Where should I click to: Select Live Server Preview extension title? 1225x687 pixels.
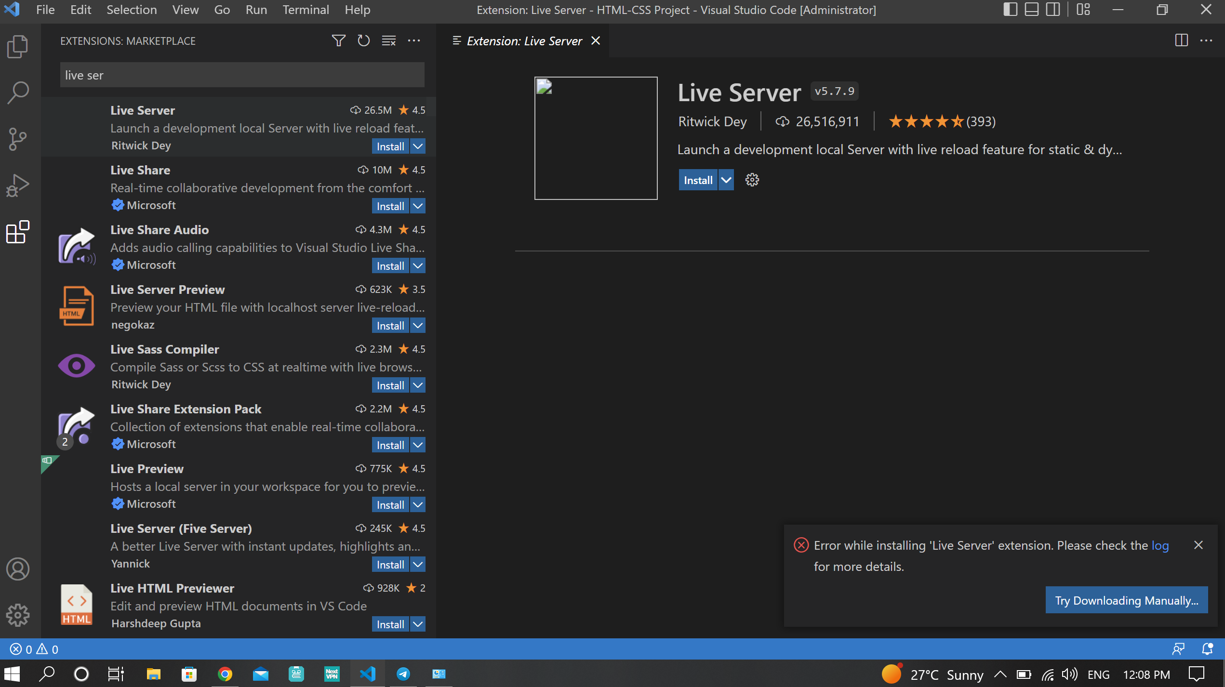click(x=167, y=290)
